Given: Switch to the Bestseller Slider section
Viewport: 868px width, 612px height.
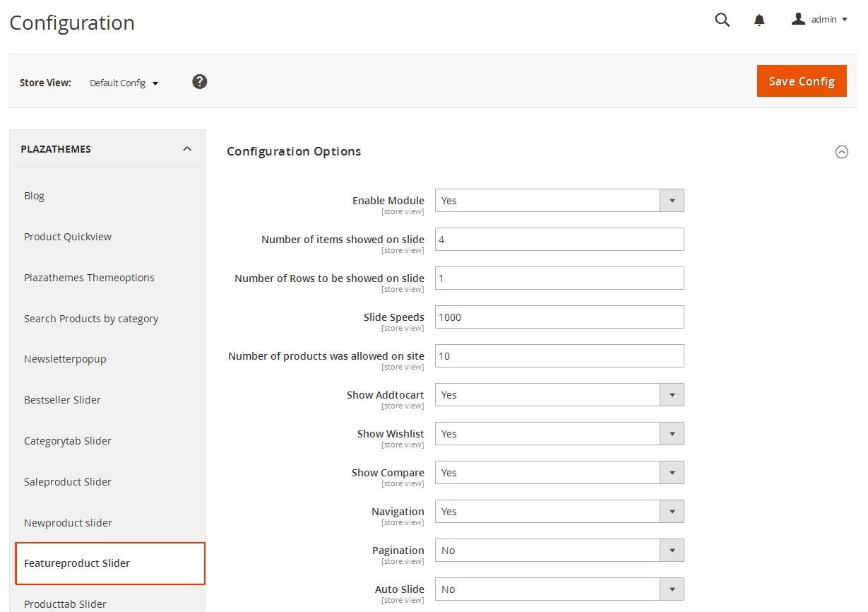Looking at the screenshot, I should pyautogui.click(x=62, y=399).
